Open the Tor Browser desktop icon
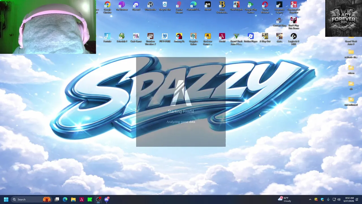Viewport: 362px width, 204px height. (122, 6)
